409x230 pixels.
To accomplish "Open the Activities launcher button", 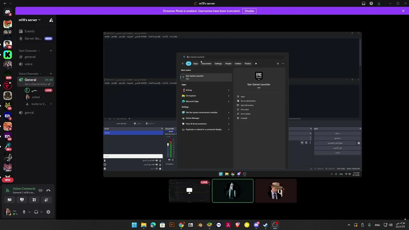I will (34, 200).
